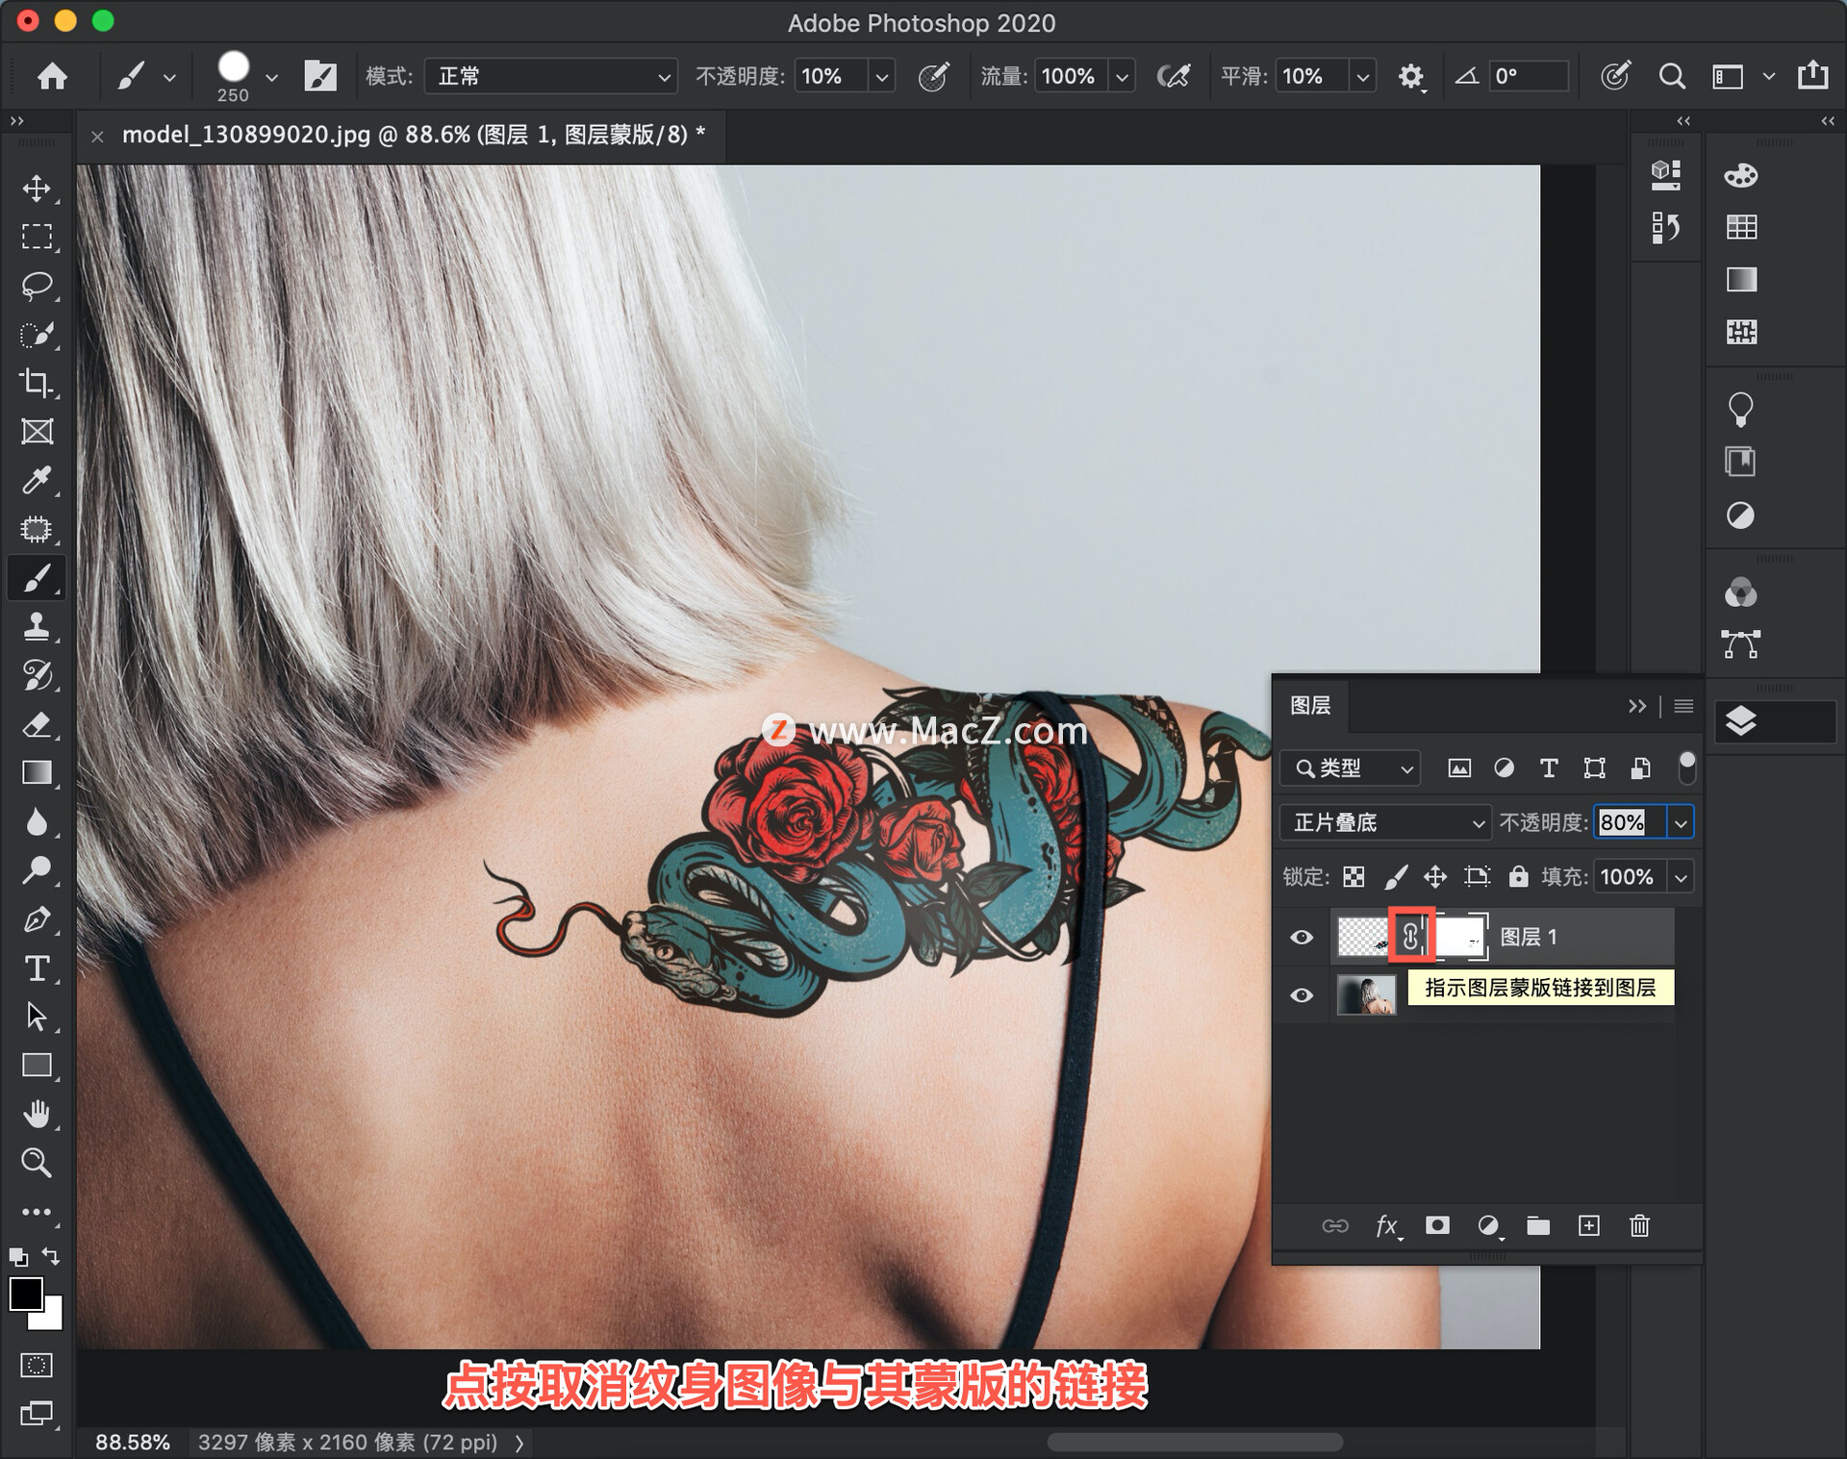Select the 图层 panel tab
The image size is (1847, 1459).
coord(1310,705)
